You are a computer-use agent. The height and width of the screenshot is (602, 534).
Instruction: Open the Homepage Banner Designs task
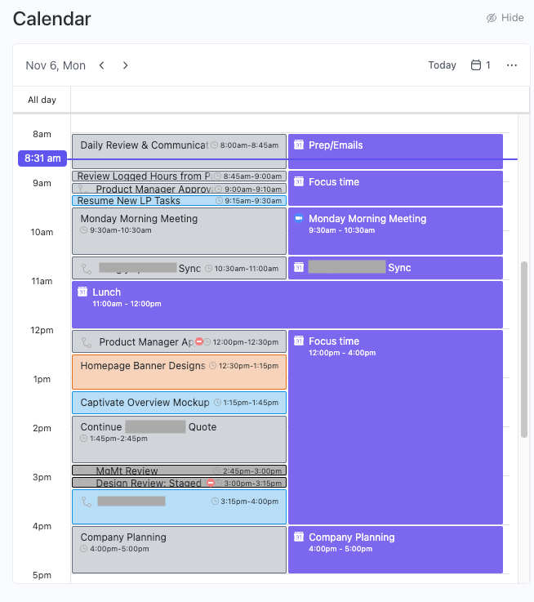click(x=143, y=366)
